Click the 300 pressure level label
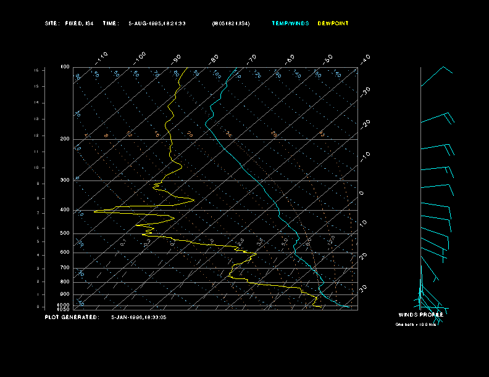489x377 pixels. (65, 180)
